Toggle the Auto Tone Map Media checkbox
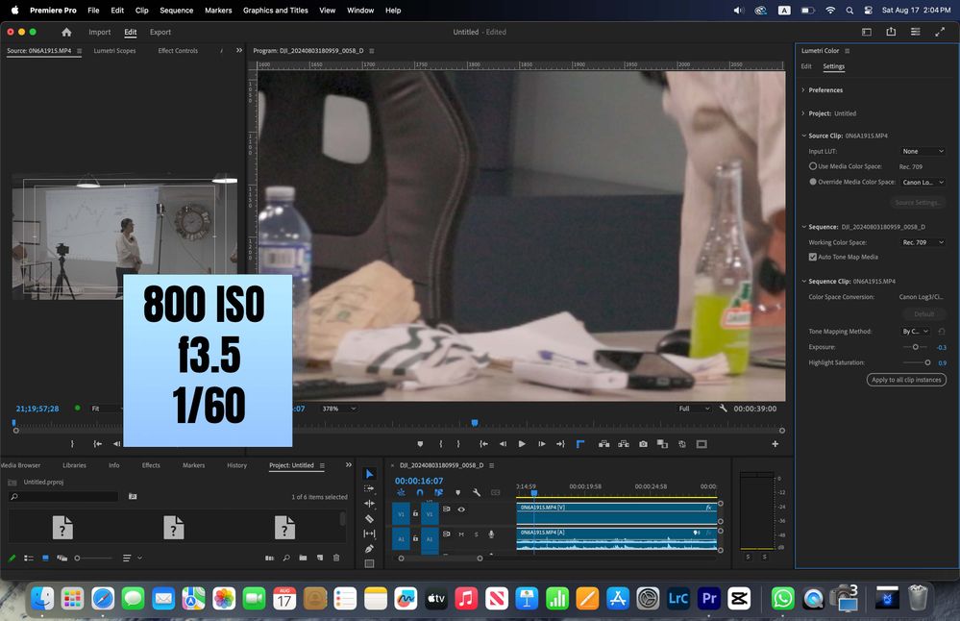This screenshot has width=960, height=621. tap(813, 257)
